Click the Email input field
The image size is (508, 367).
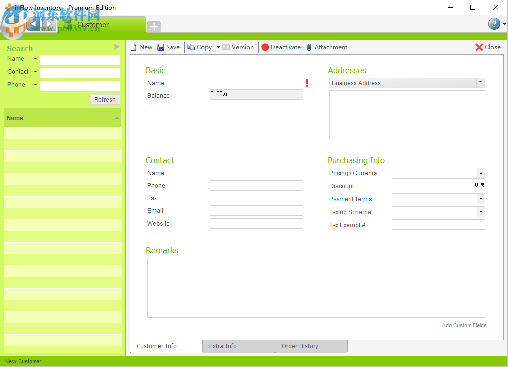tap(256, 211)
